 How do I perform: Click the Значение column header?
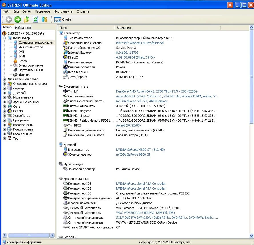124,28
